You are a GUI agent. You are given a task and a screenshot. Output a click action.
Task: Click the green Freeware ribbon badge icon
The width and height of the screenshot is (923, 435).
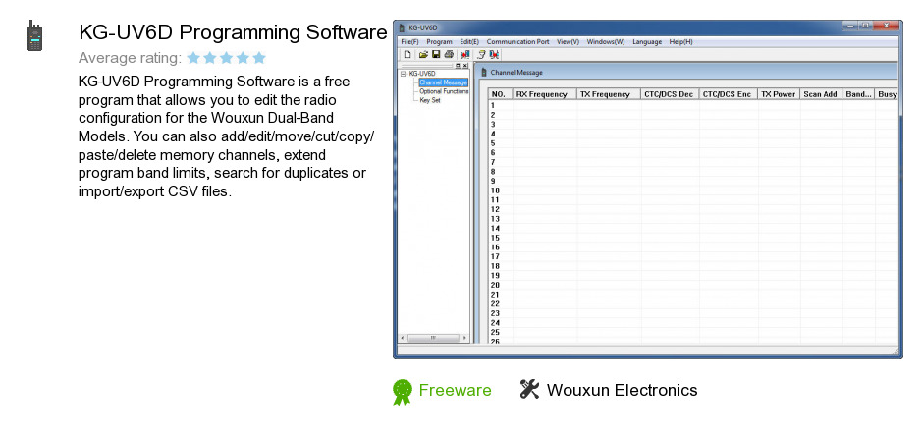tap(403, 392)
